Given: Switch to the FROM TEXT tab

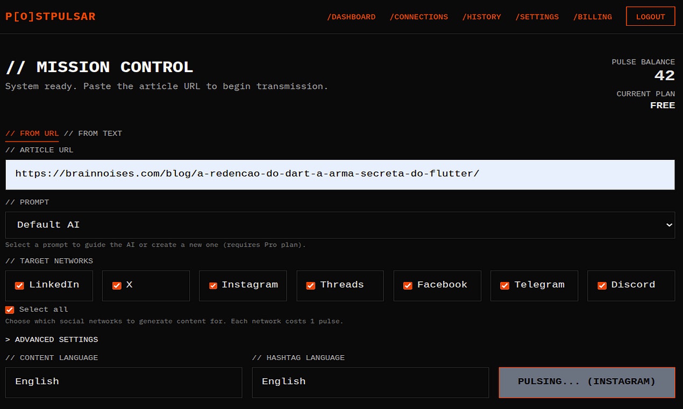Looking at the screenshot, I should [93, 133].
